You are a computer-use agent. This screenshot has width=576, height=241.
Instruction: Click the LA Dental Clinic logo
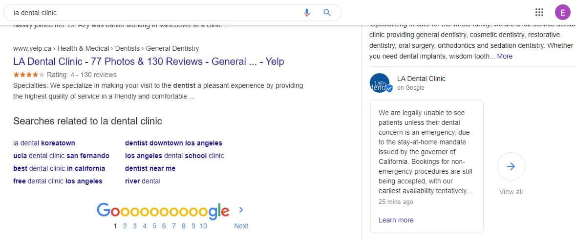380,83
